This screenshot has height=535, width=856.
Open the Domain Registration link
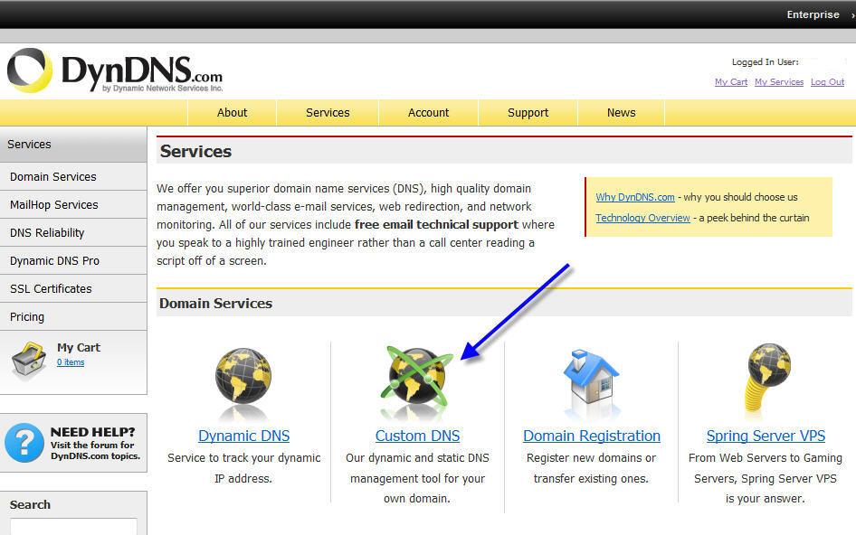[591, 436]
